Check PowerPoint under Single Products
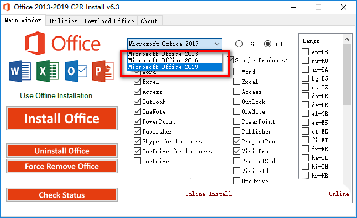 click(237, 121)
